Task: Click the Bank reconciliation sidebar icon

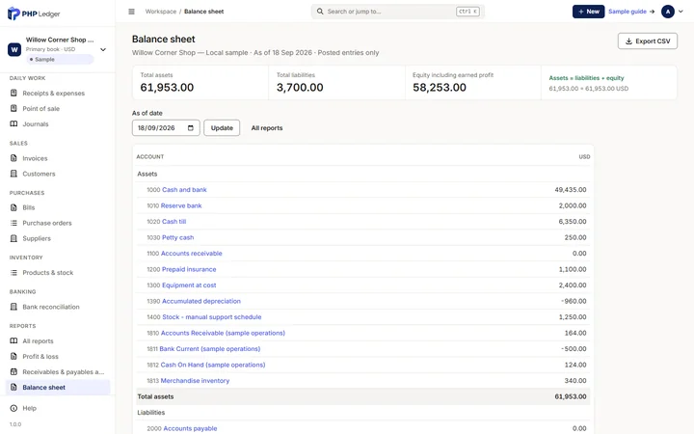Action: click(13, 307)
